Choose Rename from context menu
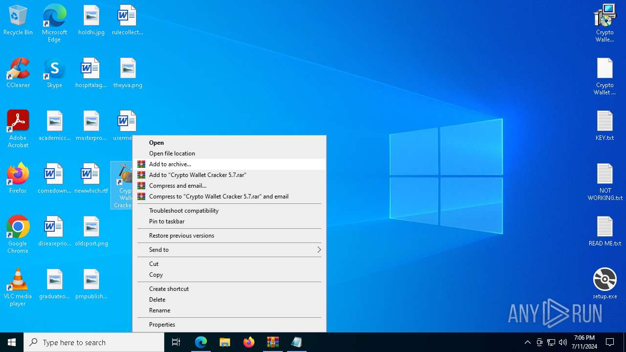 point(229,310)
